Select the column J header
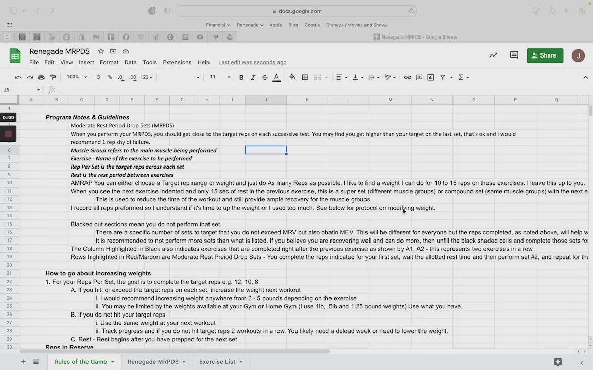 (266, 100)
